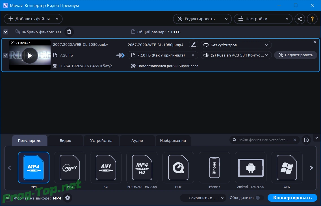The width and height of the screenshot is (321, 206).
Task: Select the MOV QuickTime format icon
Action: click(x=178, y=168)
